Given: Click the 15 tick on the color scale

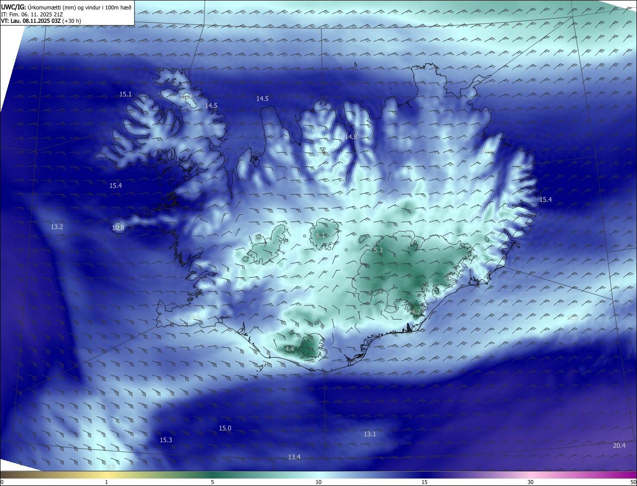Looking at the screenshot, I should [425, 482].
